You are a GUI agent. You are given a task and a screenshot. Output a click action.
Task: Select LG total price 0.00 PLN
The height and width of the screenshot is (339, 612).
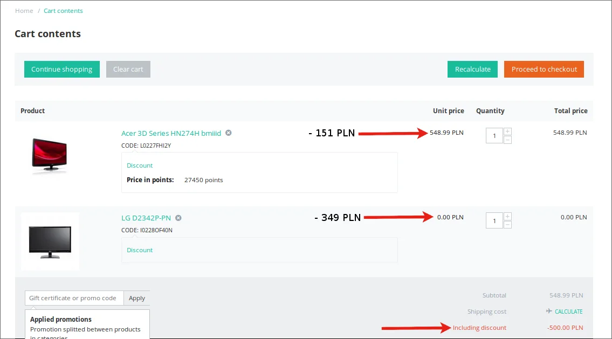tap(574, 217)
